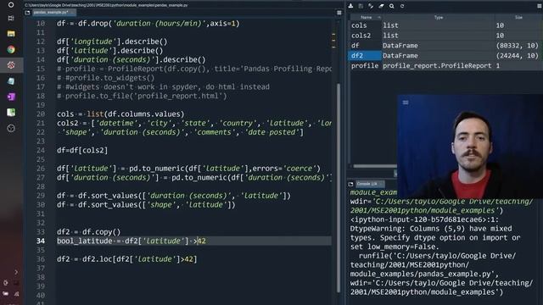Image resolution: width=543 pixels, height=305 pixels.
Task: Click the profile.to_file comment on line 18
Action: tap(142, 96)
